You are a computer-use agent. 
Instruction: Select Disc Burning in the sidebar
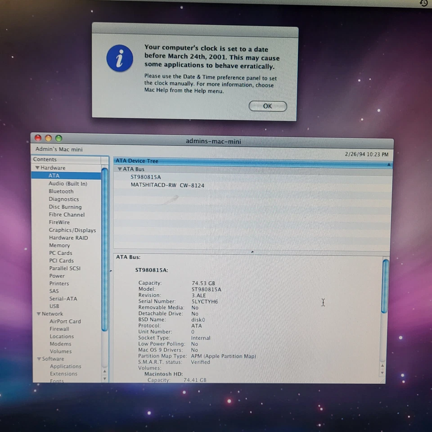(65, 207)
